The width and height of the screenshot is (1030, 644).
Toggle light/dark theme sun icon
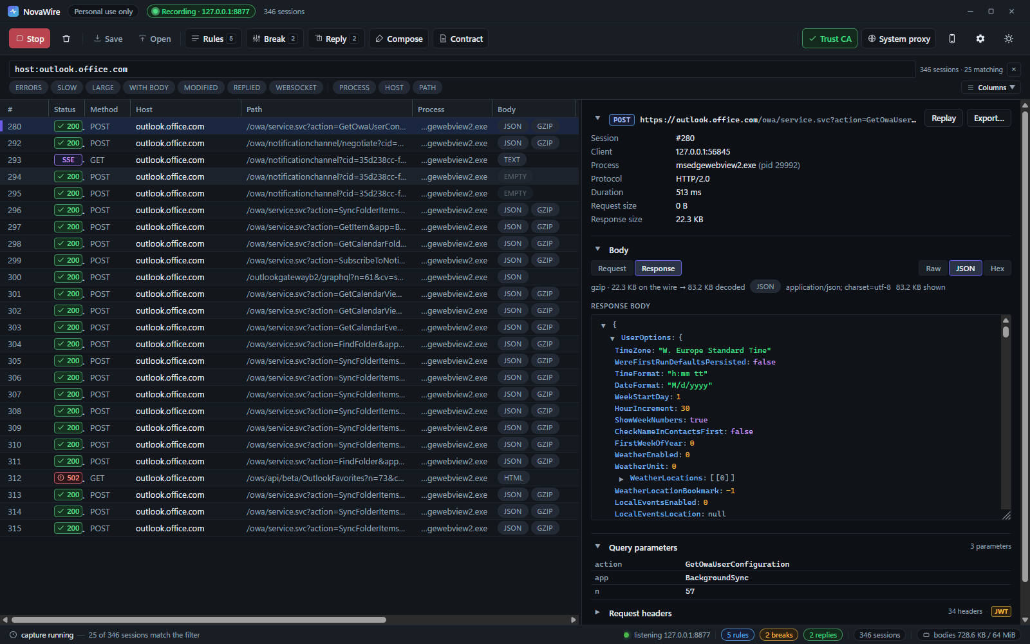coord(1009,39)
